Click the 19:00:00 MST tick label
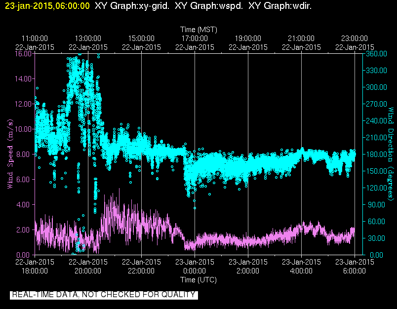The height and width of the screenshot is (309, 397). tap(248, 39)
